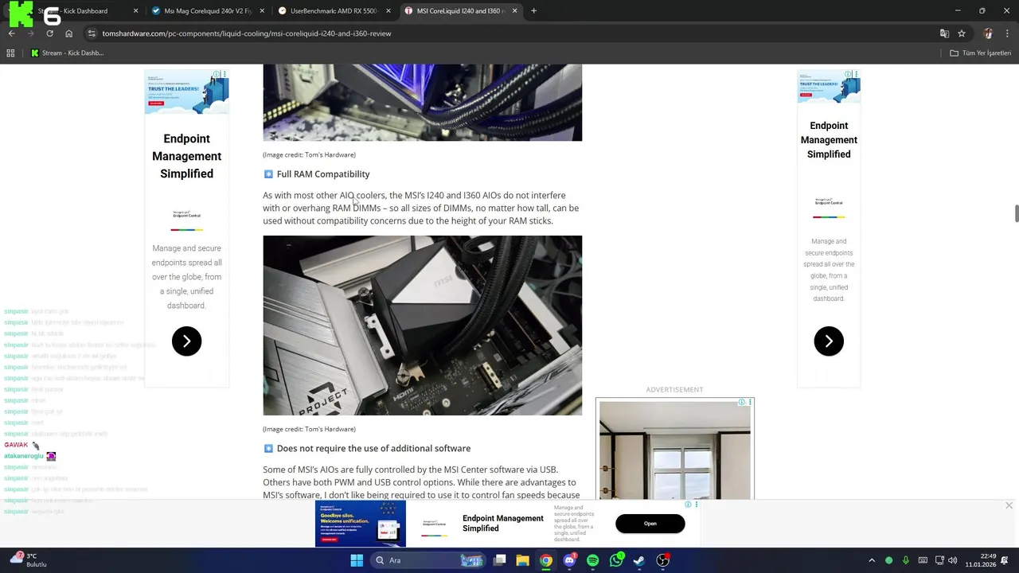
Task: Open the Chrome three-dot menu
Action: pyautogui.click(x=1007, y=33)
